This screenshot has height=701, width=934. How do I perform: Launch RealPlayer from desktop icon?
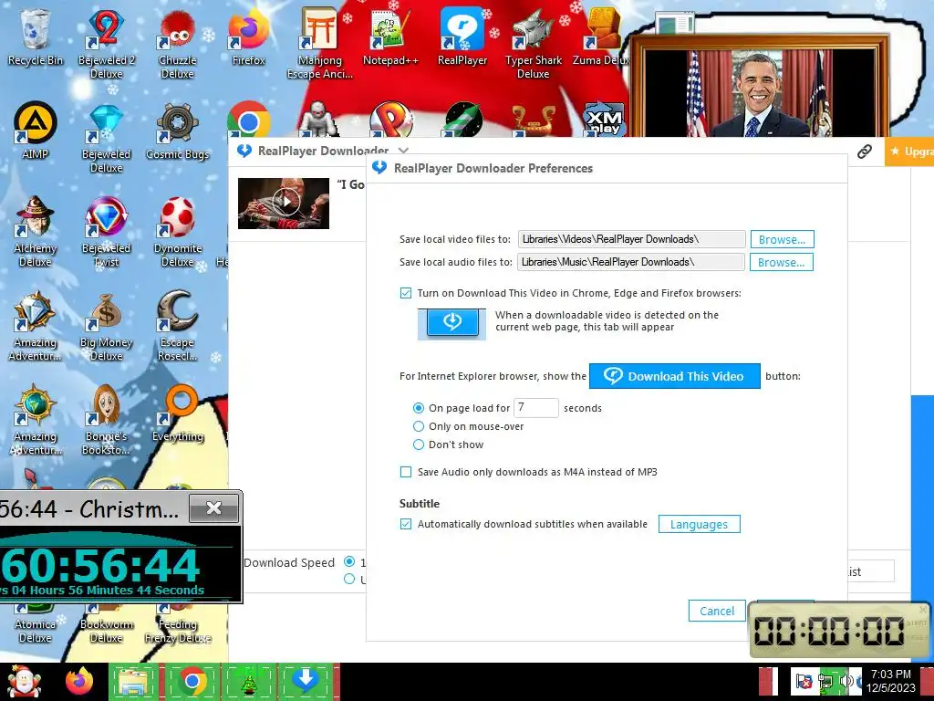pyautogui.click(x=462, y=36)
